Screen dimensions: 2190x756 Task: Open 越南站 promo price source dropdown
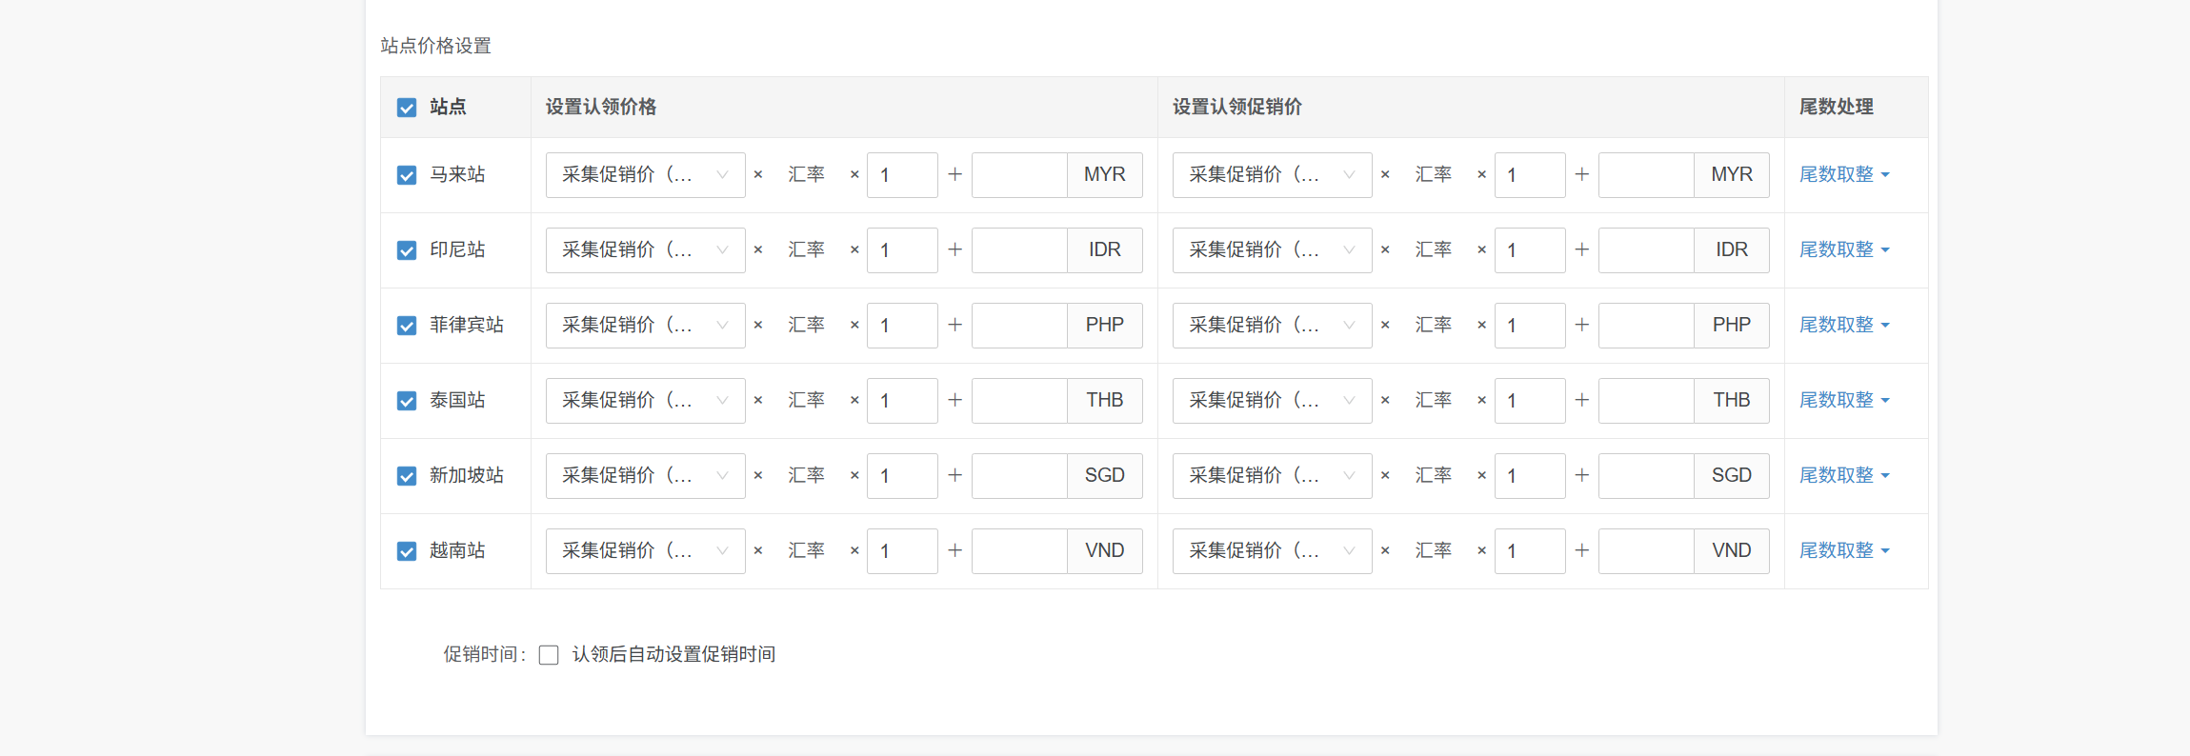tap(1272, 551)
